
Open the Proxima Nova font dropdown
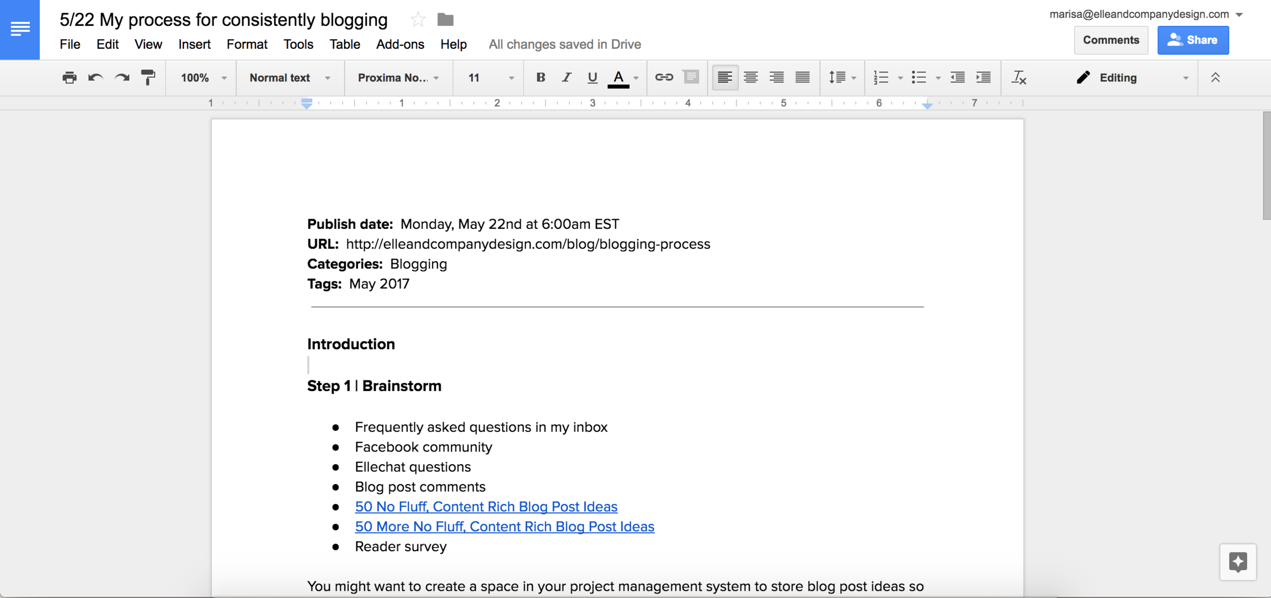click(x=398, y=78)
